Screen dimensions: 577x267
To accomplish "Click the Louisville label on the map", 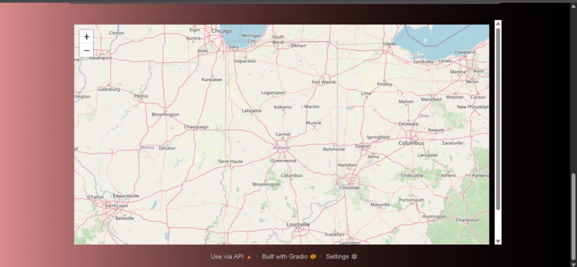I will 298,224.
